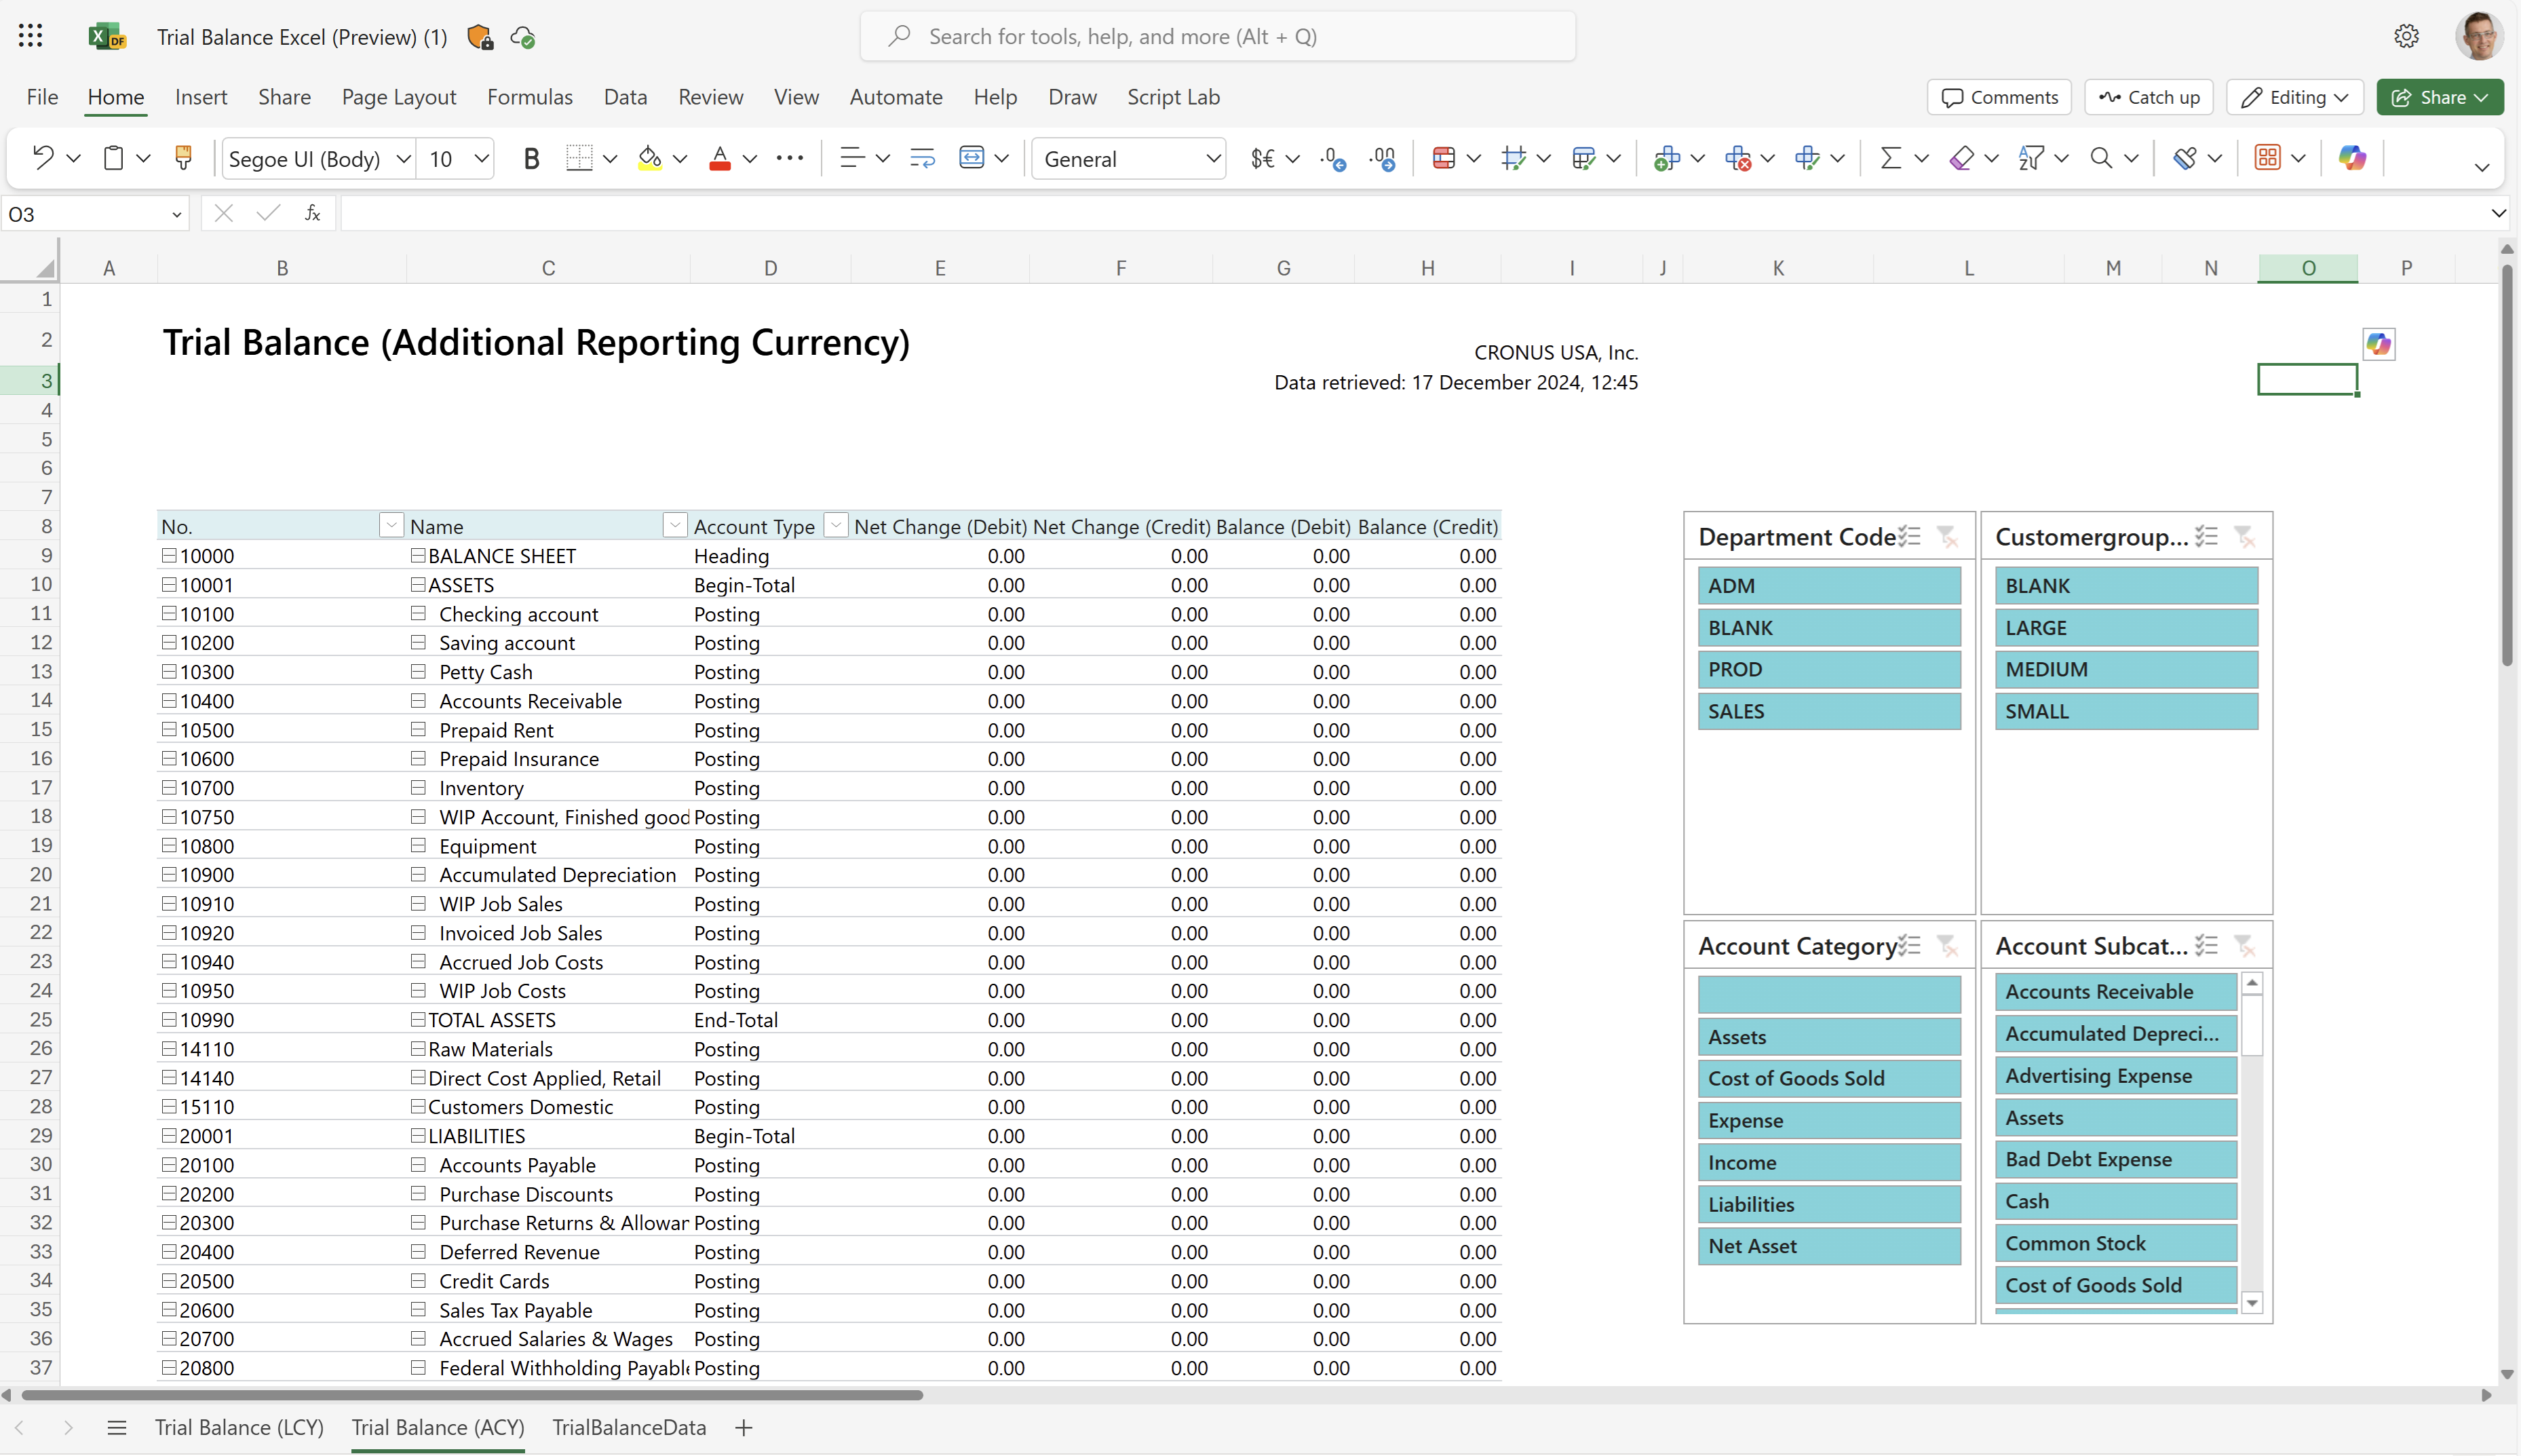
Task: Click the Account Type filter dropdown
Action: [833, 525]
